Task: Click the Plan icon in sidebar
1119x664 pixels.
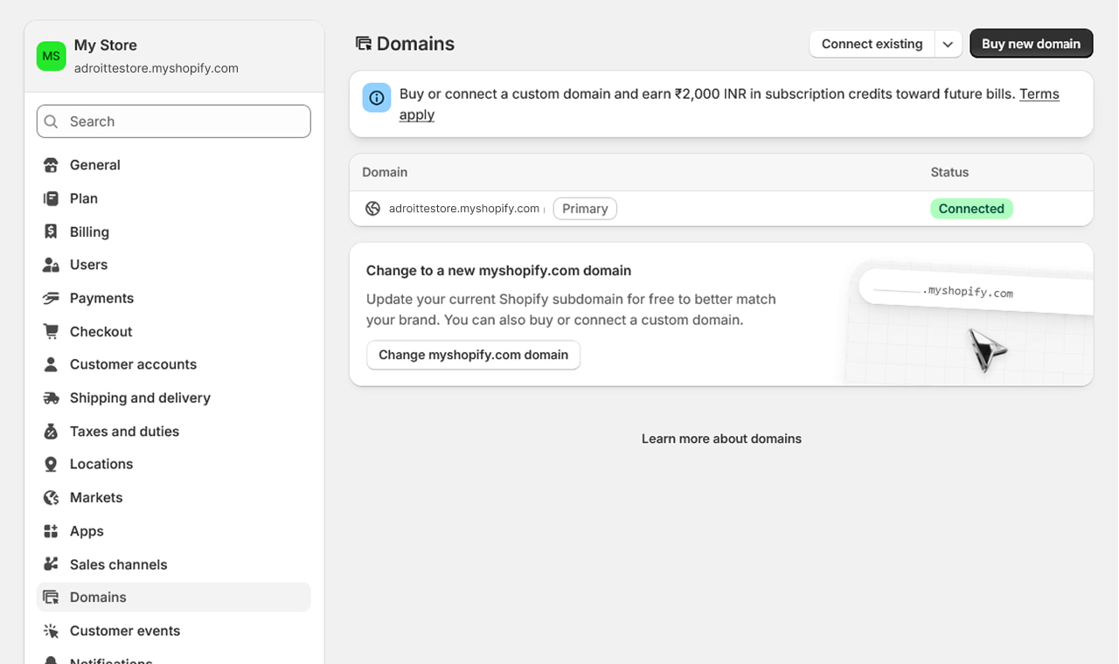Action: [x=51, y=198]
